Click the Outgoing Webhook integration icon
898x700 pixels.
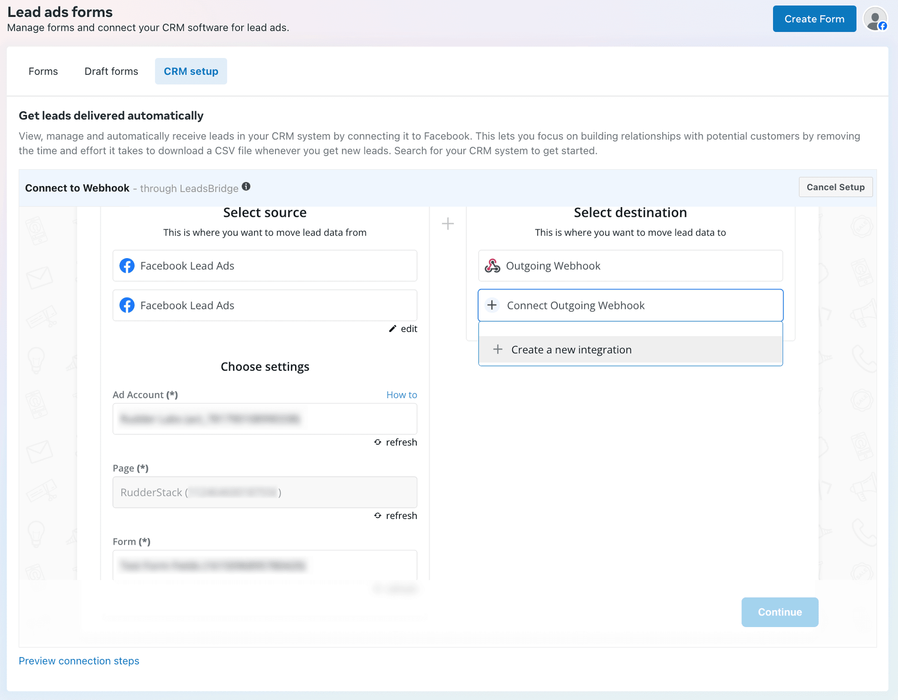[492, 266]
